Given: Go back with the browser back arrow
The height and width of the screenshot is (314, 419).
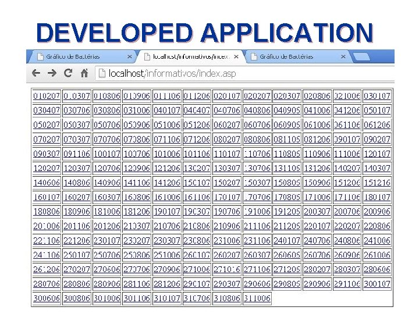Looking at the screenshot, I should pyautogui.click(x=36, y=73).
